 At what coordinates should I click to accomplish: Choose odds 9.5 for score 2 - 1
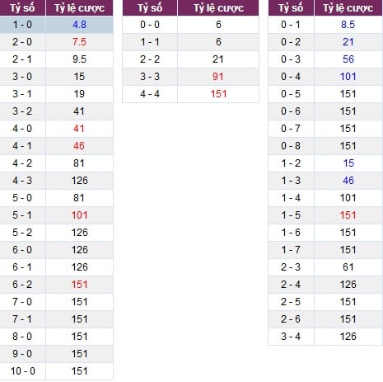pos(79,59)
